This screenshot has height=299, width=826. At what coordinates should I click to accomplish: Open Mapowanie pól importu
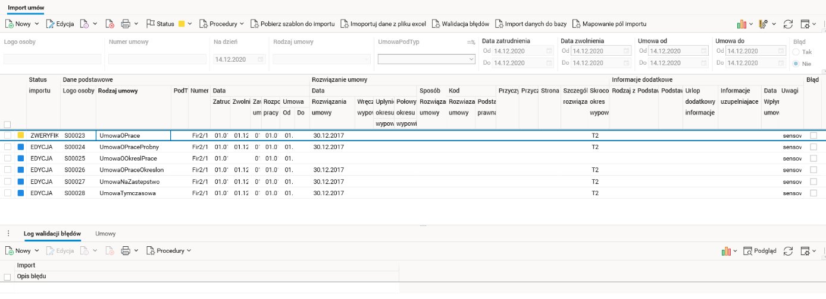coord(609,24)
